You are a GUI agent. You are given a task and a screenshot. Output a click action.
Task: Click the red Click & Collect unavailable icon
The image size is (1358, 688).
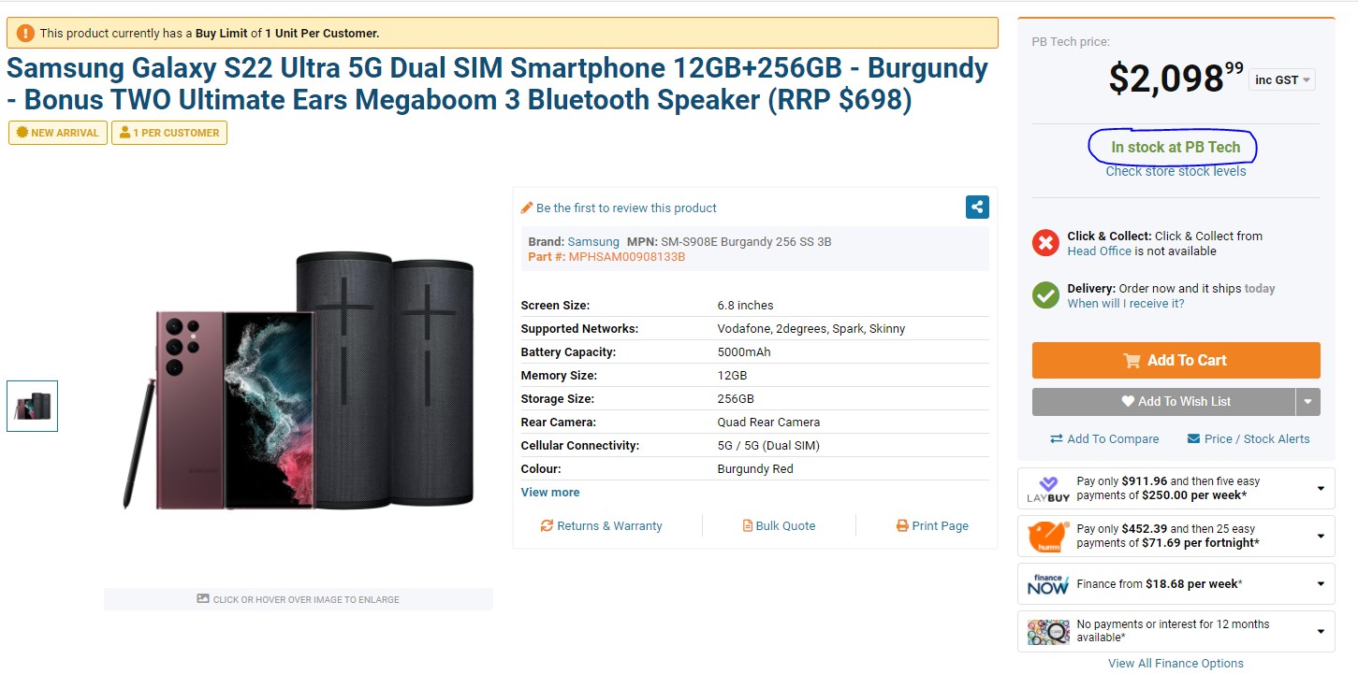pyautogui.click(x=1045, y=243)
